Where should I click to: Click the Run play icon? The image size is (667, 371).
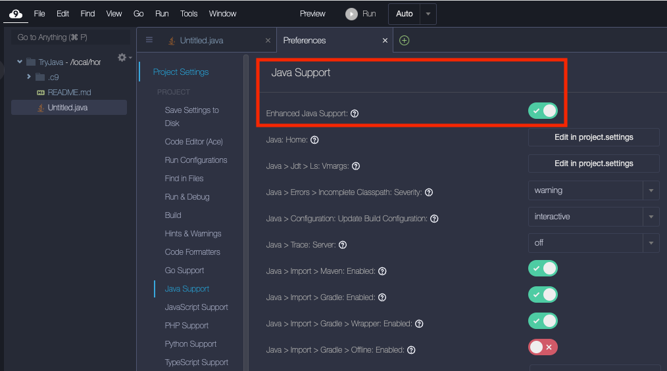(352, 14)
